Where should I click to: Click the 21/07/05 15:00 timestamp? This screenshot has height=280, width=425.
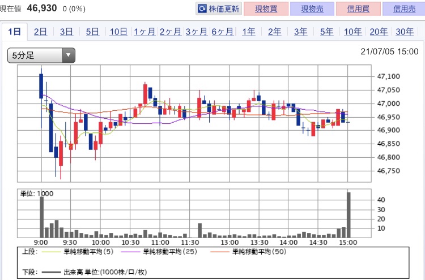coord(389,51)
